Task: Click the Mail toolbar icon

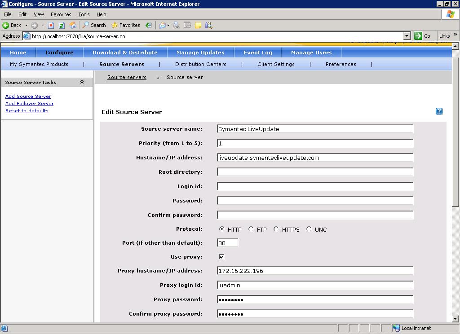Action: click(x=162, y=25)
